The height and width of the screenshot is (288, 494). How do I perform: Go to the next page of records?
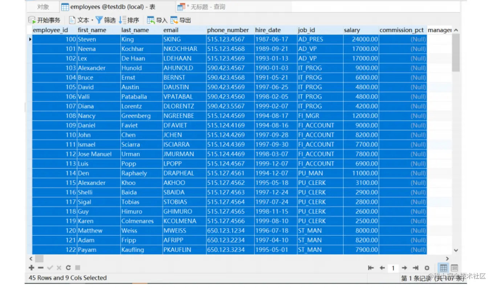pyautogui.click(x=404, y=268)
